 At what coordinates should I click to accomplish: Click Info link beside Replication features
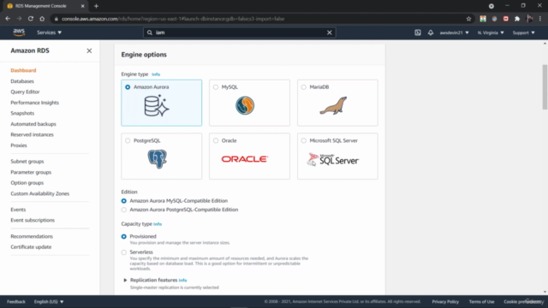coord(182,281)
